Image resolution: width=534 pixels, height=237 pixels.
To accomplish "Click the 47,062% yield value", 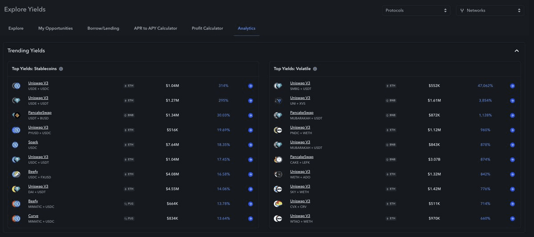I will [x=485, y=86].
